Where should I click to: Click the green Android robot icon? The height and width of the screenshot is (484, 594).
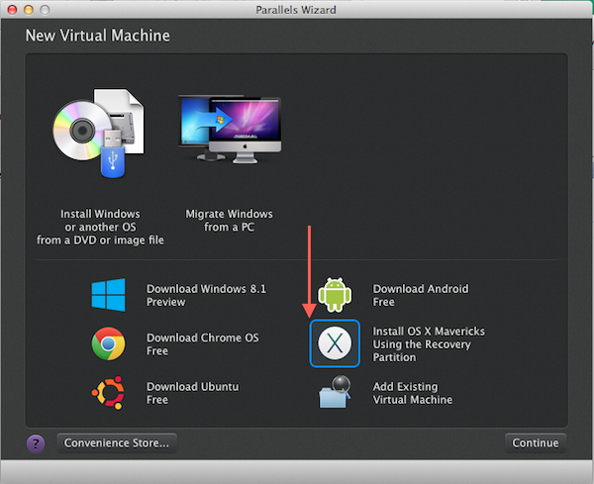click(x=335, y=295)
